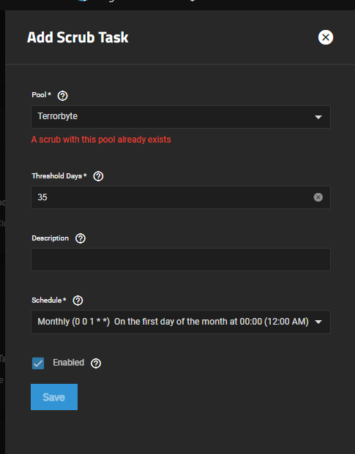Click the pool already exists error message
This screenshot has height=454, width=355.
(x=101, y=140)
